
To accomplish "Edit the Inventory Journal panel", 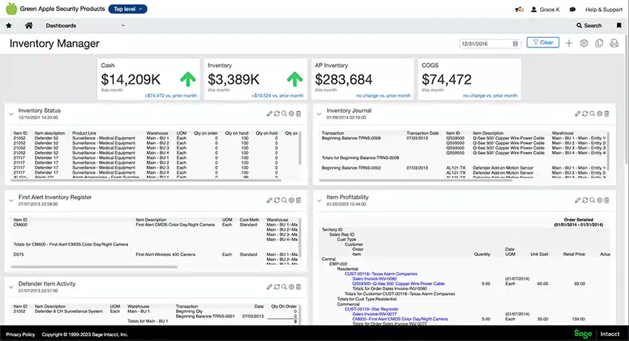I will point(577,113).
